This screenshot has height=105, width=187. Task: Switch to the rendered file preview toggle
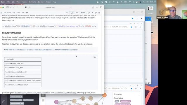pos(72,13)
